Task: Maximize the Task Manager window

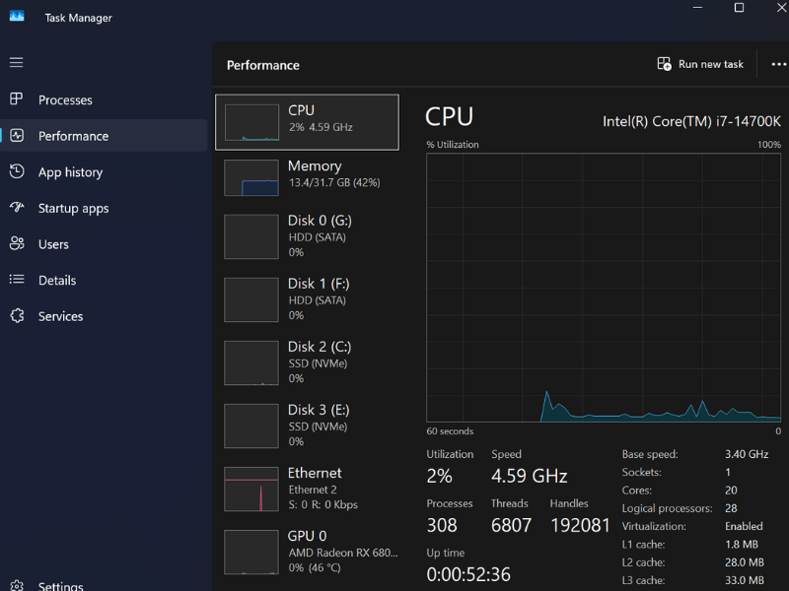Action: coord(739,8)
